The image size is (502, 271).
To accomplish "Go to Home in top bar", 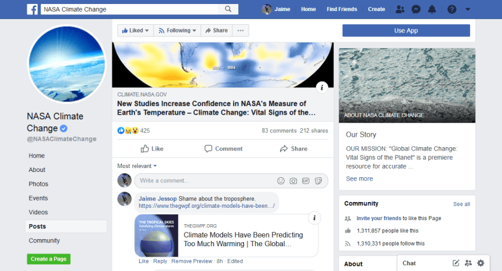I will (308, 9).
